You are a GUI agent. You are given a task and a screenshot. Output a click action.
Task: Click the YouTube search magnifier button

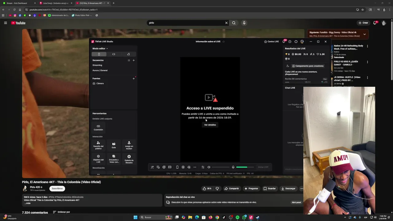point(234,23)
